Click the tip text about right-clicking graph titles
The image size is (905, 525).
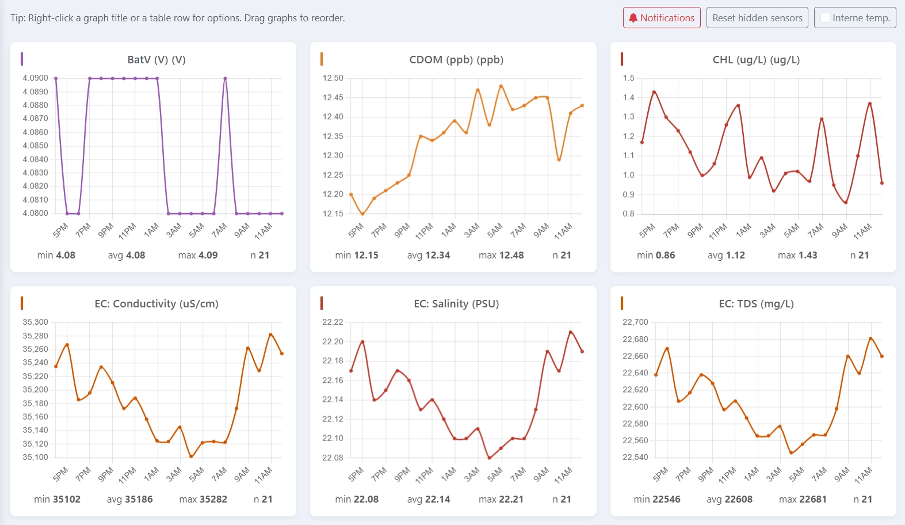pyautogui.click(x=178, y=18)
